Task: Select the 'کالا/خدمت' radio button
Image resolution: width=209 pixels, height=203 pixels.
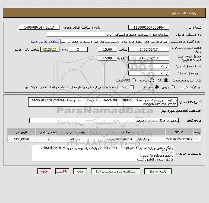Action: point(134,80)
